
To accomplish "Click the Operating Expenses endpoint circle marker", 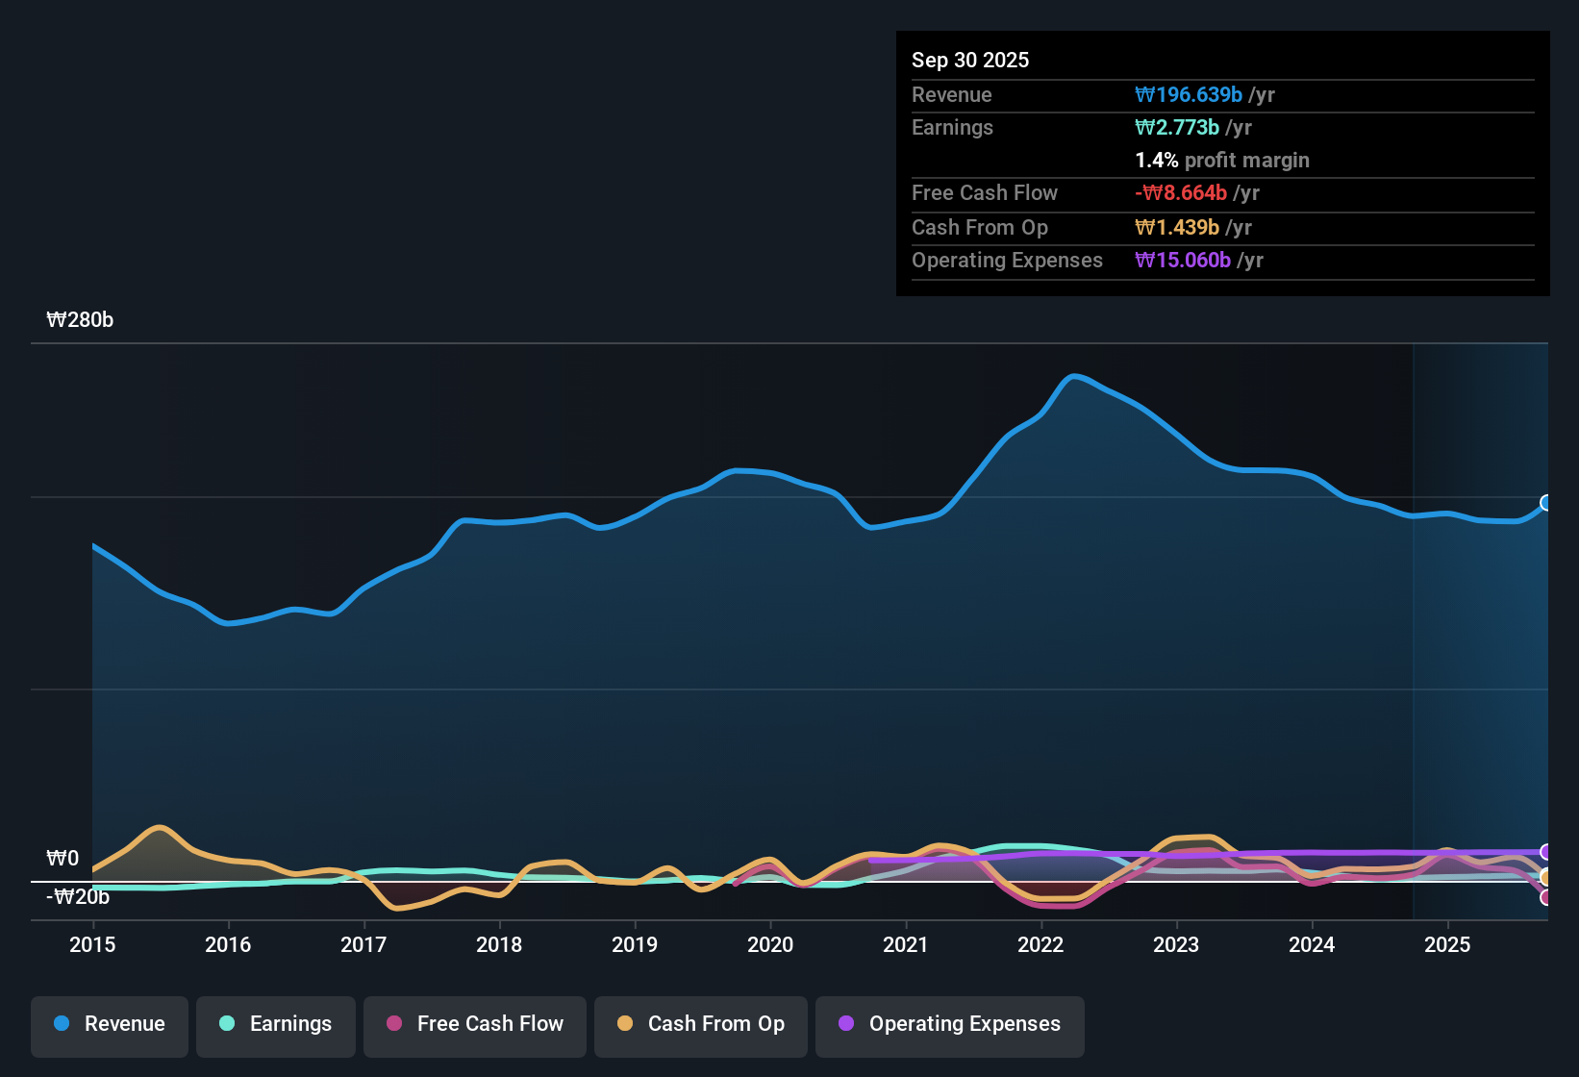I will point(1544,851).
